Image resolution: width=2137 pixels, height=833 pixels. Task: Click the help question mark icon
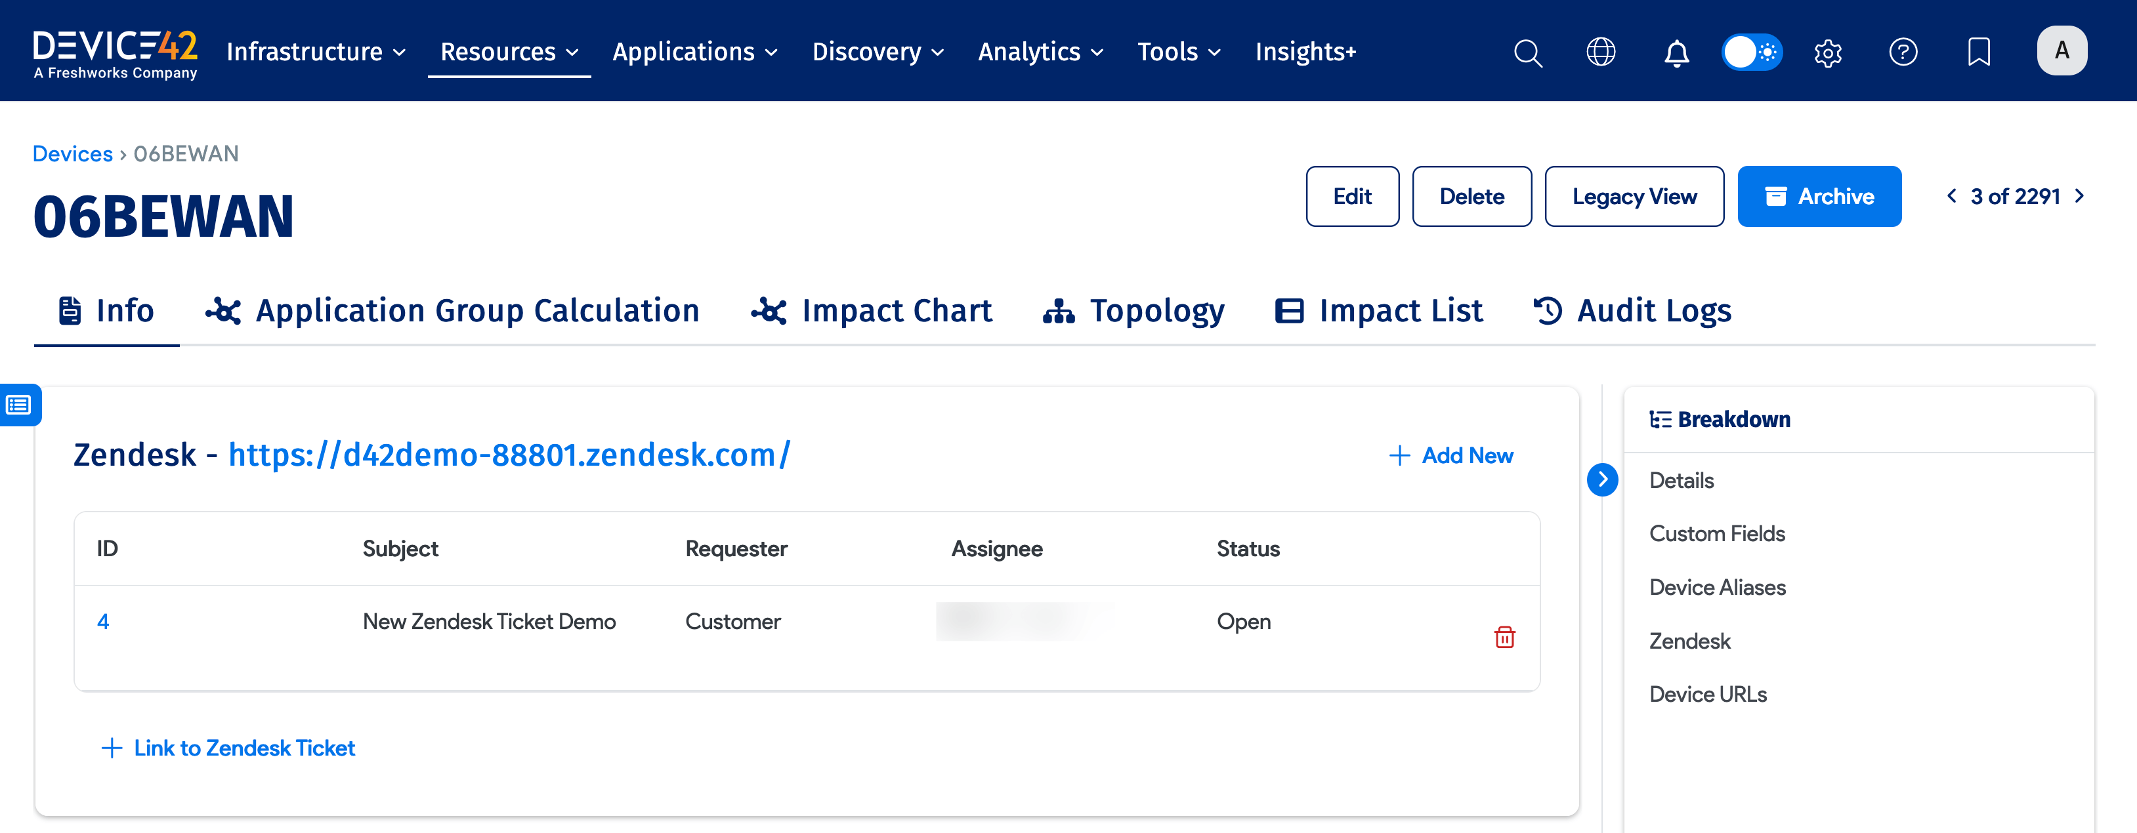[x=1902, y=52]
